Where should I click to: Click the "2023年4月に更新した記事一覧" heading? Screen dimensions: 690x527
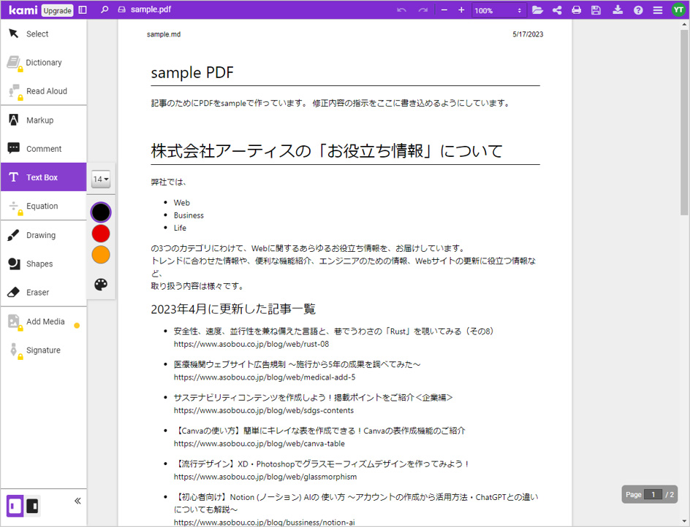click(233, 309)
